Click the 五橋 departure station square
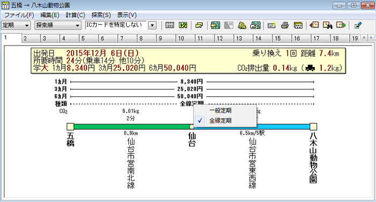This screenshot has width=376, height=202. [x=70, y=126]
